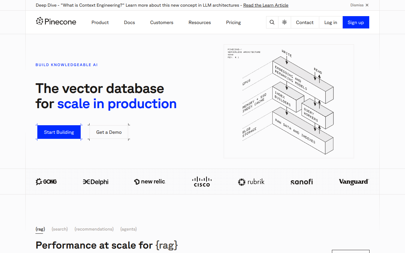Click the Cisco logo

202,182
